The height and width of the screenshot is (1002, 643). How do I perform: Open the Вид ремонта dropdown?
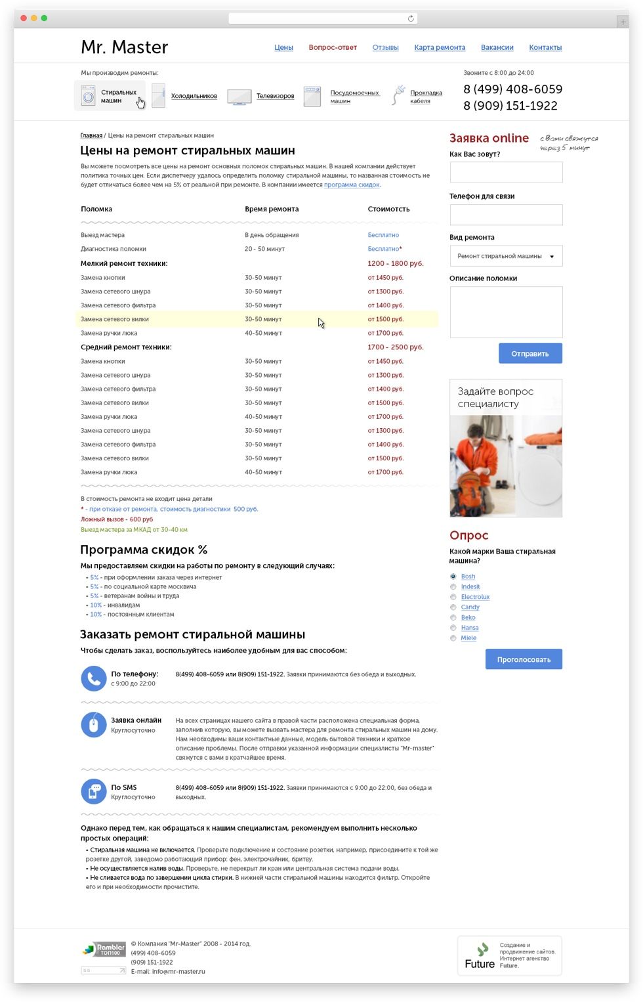pos(506,256)
